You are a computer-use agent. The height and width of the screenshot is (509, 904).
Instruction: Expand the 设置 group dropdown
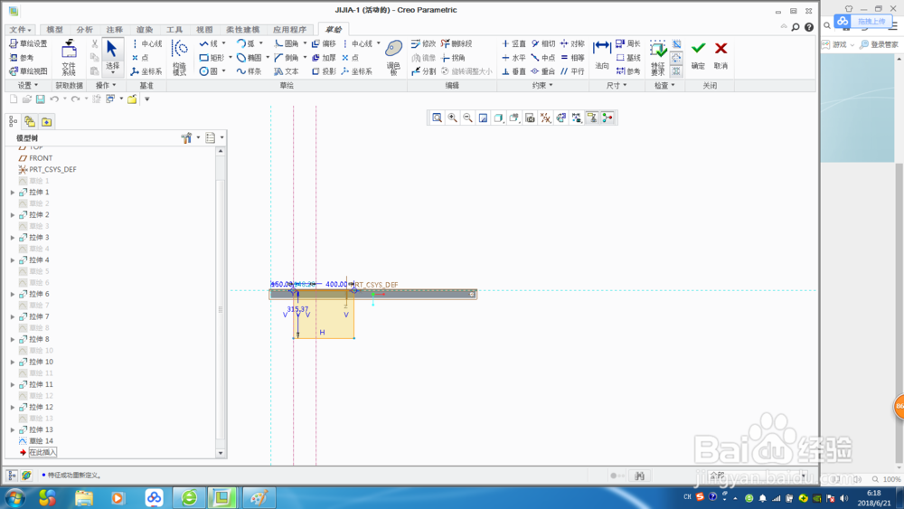[28, 85]
